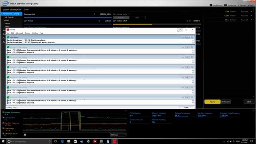Viewport: 256px width, 144px height.
Task: Open Windows Store from taskbar
Action: [75, 141]
